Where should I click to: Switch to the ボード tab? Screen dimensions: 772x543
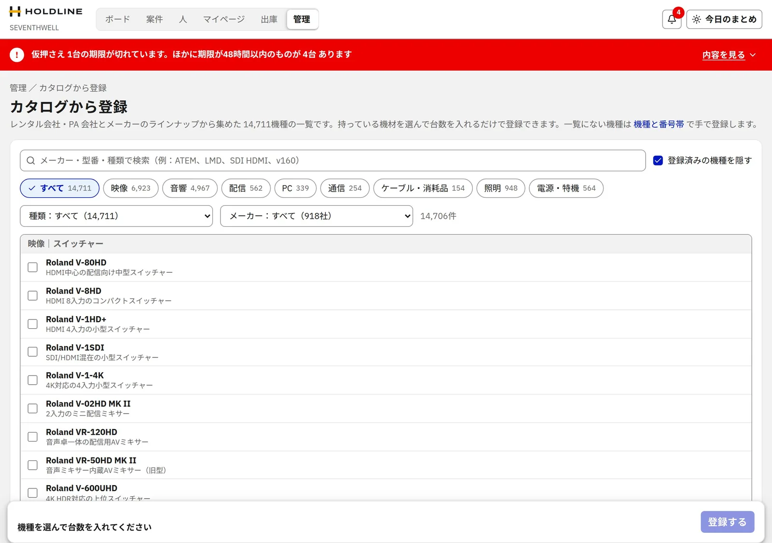[118, 19]
